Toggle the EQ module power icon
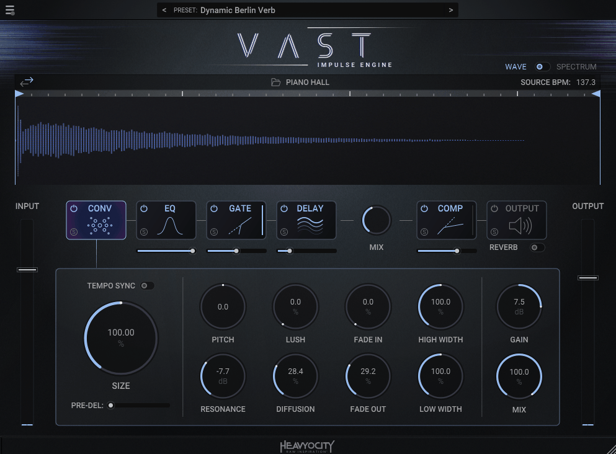This screenshot has height=454, width=616. coord(144,208)
